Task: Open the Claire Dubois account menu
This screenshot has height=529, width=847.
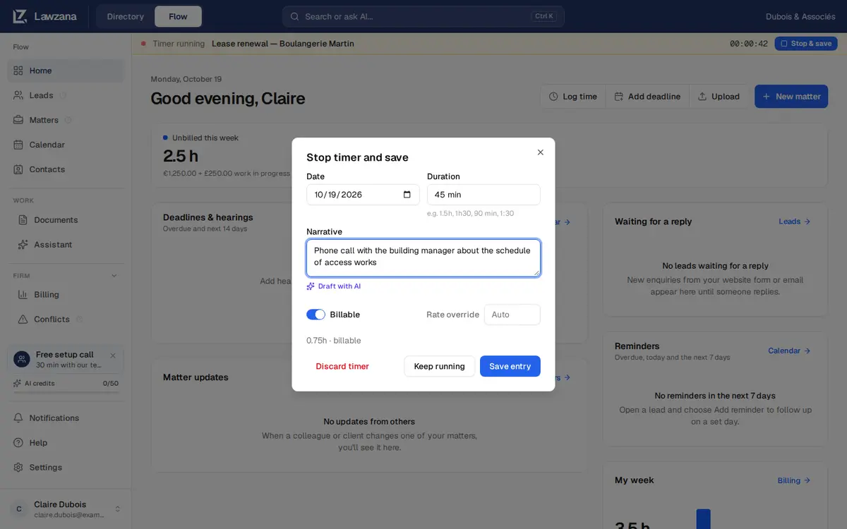Action: pyautogui.click(x=66, y=509)
